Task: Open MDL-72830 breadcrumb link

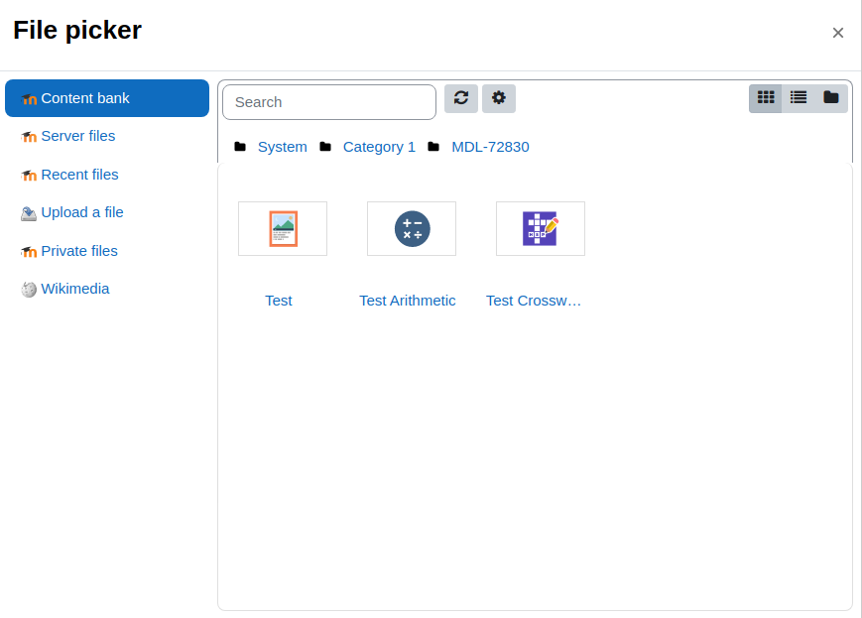Action: coord(490,147)
